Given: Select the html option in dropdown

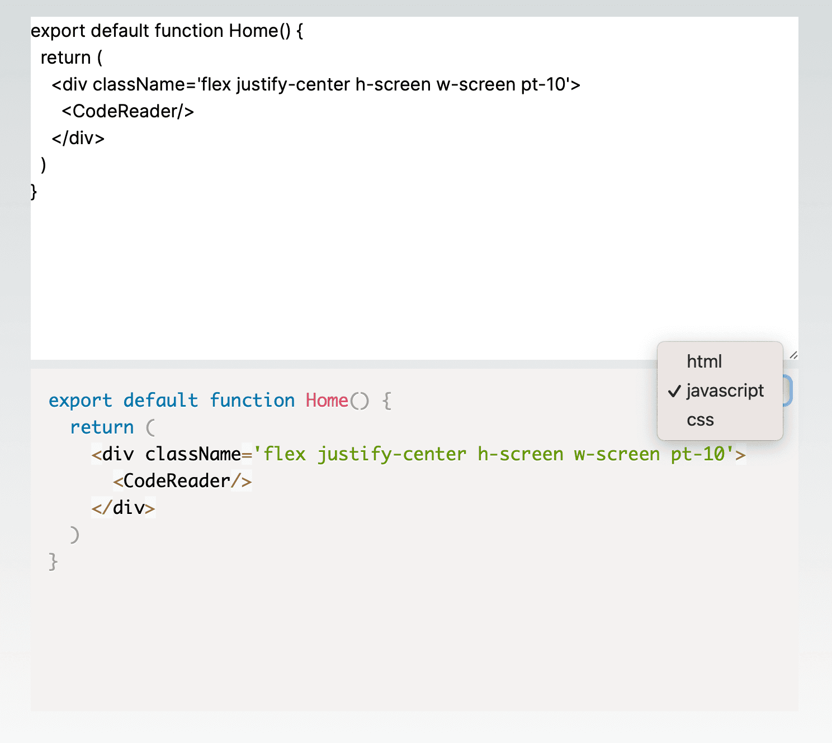Looking at the screenshot, I should pos(720,361).
